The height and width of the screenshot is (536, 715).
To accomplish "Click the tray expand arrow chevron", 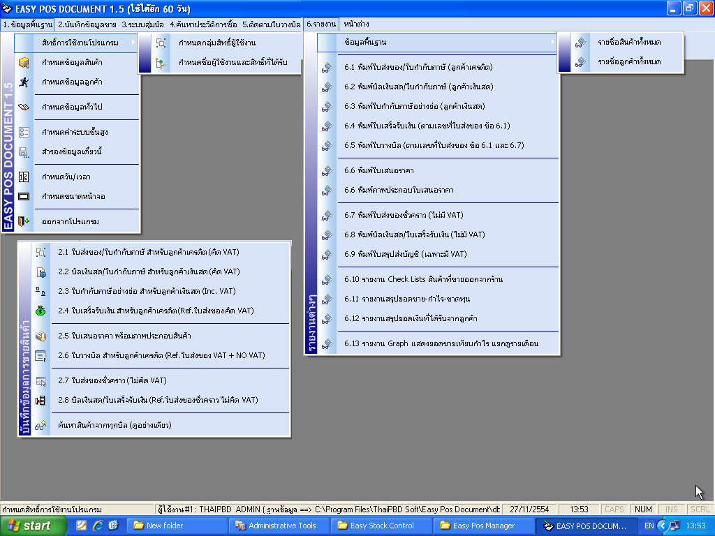I will [663, 526].
